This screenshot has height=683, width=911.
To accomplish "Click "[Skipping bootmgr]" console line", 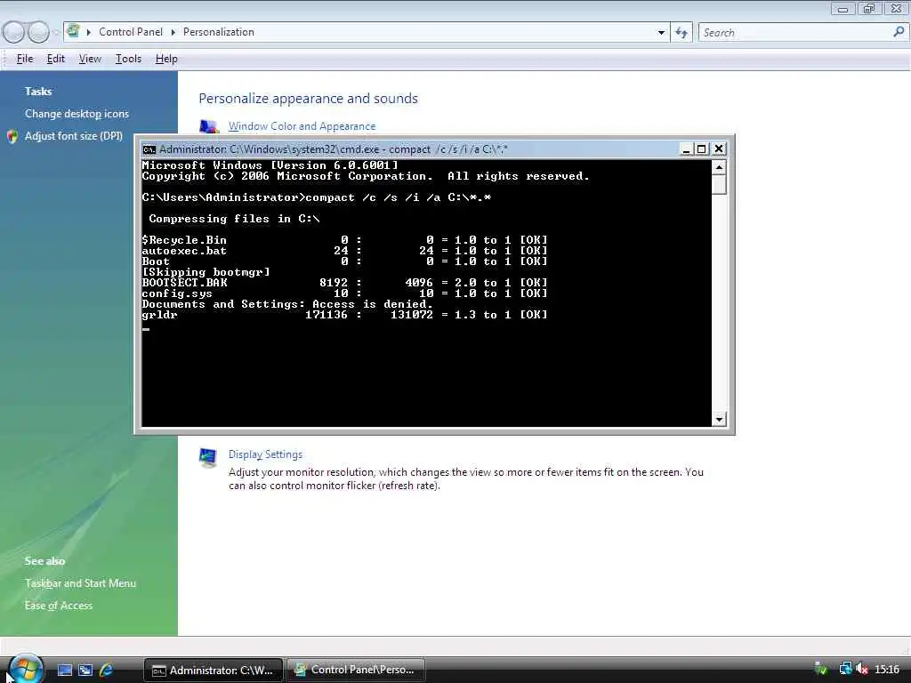I will pos(206,272).
